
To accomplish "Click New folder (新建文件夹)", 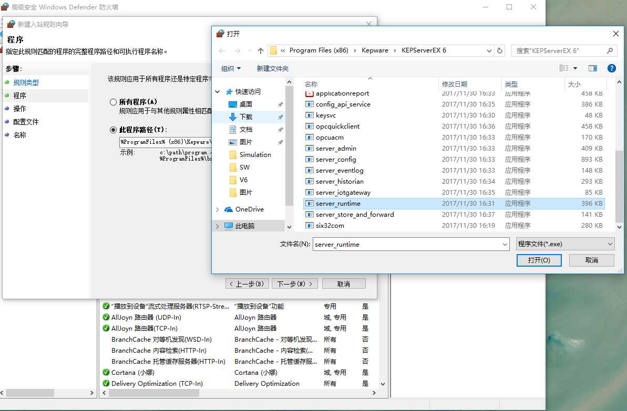I will coord(272,68).
